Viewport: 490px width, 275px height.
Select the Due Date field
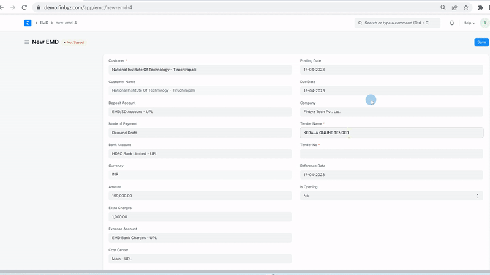[x=391, y=90]
